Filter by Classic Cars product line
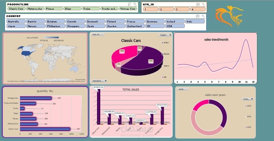Image resolution: width=274 pixels, height=141 pixels. (16, 9)
